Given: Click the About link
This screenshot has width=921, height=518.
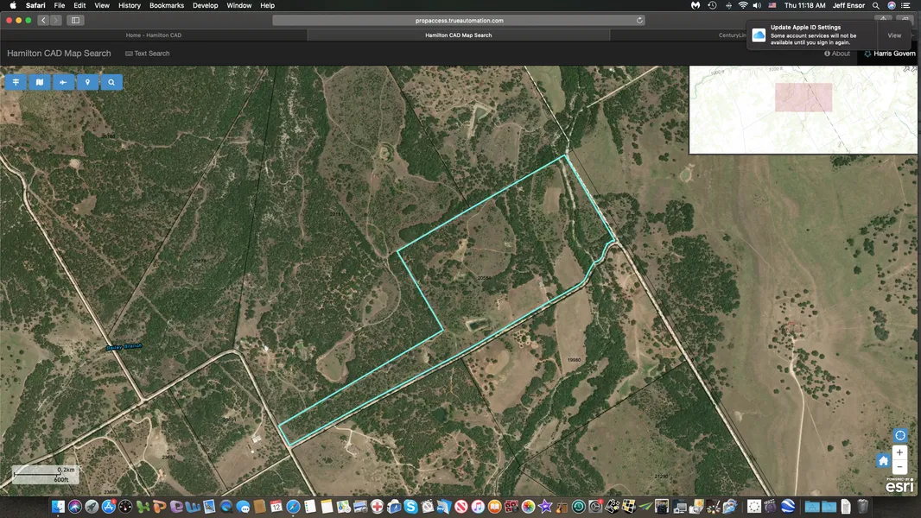Looking at the screenshot, I should tap(837, 54).
